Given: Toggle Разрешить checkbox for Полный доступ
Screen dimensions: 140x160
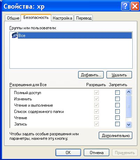Looking at the screenshot, I should point(96,93).
